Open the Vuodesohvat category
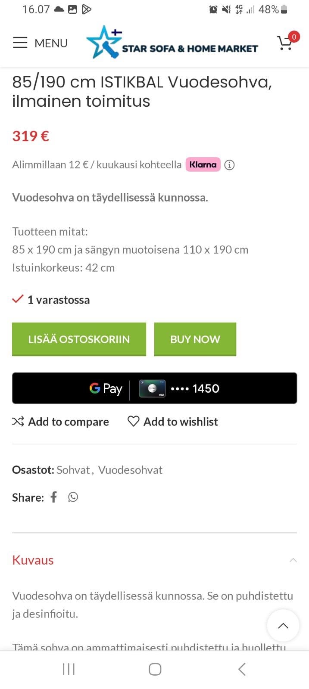The width and height of the screenshot is (309, 689). [x=130, y=470]
